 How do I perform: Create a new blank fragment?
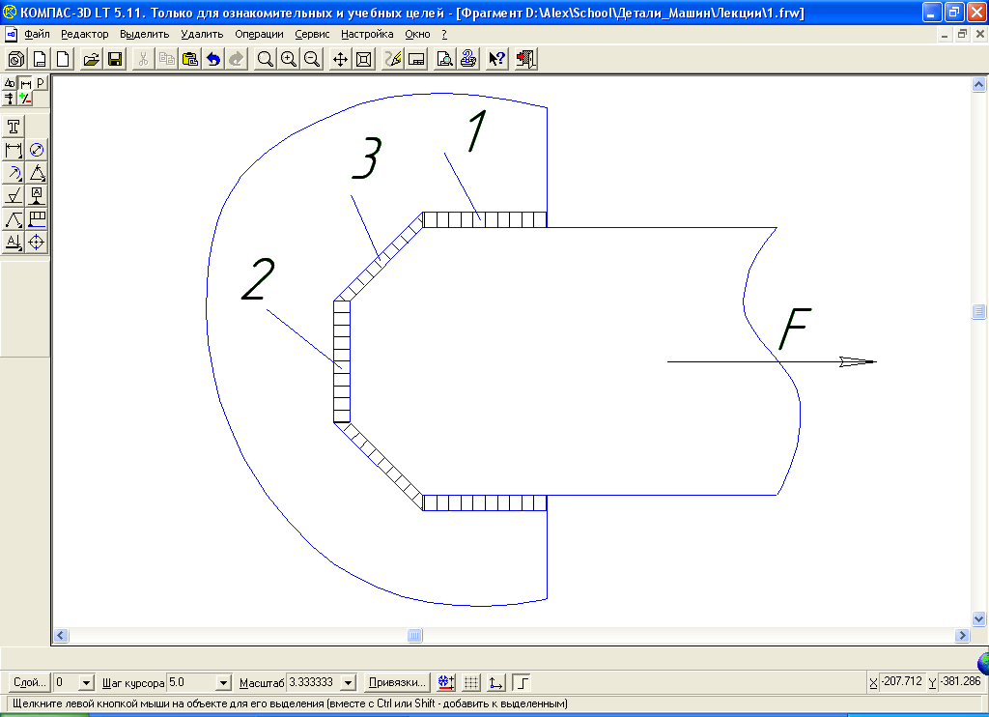[x=63, y=59]
